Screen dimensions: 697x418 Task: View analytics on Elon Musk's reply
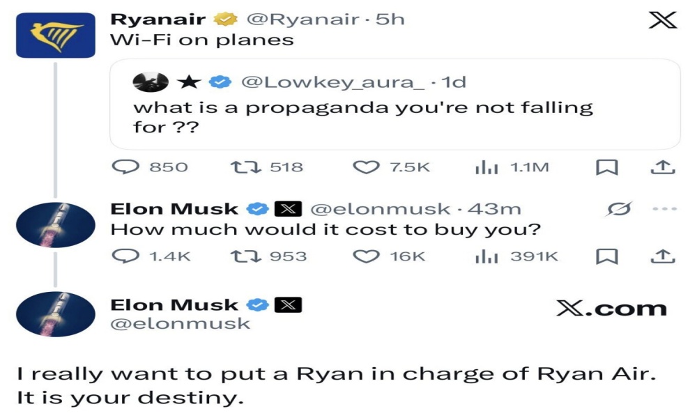click(484, 256)
